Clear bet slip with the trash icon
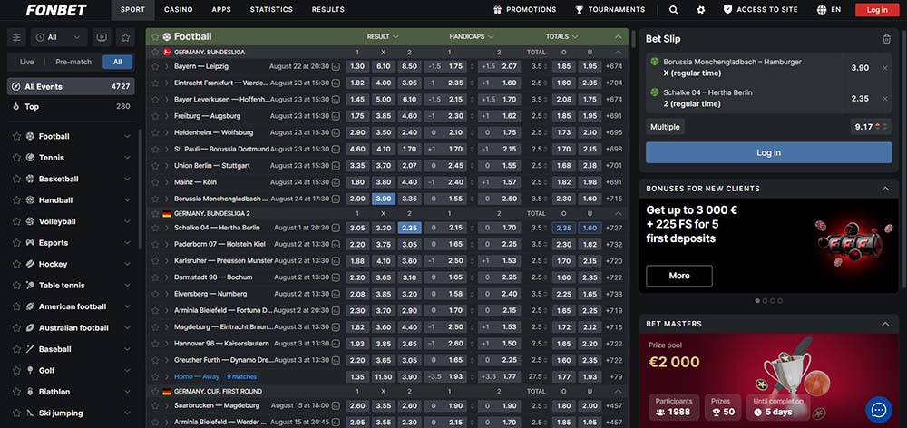The height and width of the screenshot is (428, 907). [886, 39]
